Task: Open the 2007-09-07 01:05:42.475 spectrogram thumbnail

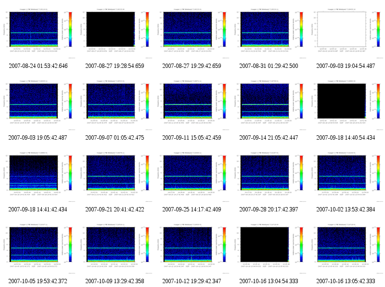Action: point(115,105)
